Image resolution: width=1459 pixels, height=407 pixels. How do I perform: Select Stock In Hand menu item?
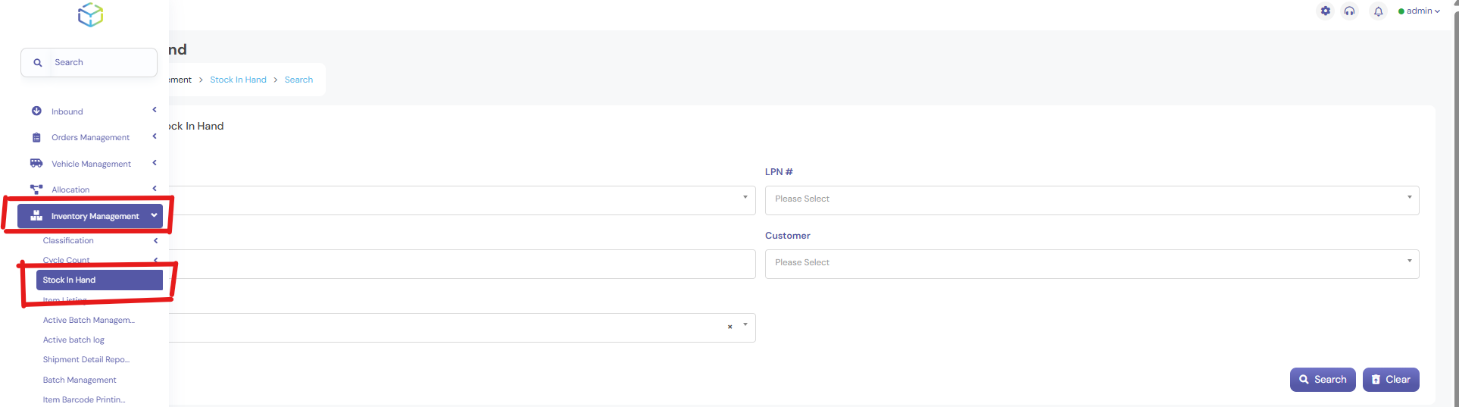click(x=98, y=280)
